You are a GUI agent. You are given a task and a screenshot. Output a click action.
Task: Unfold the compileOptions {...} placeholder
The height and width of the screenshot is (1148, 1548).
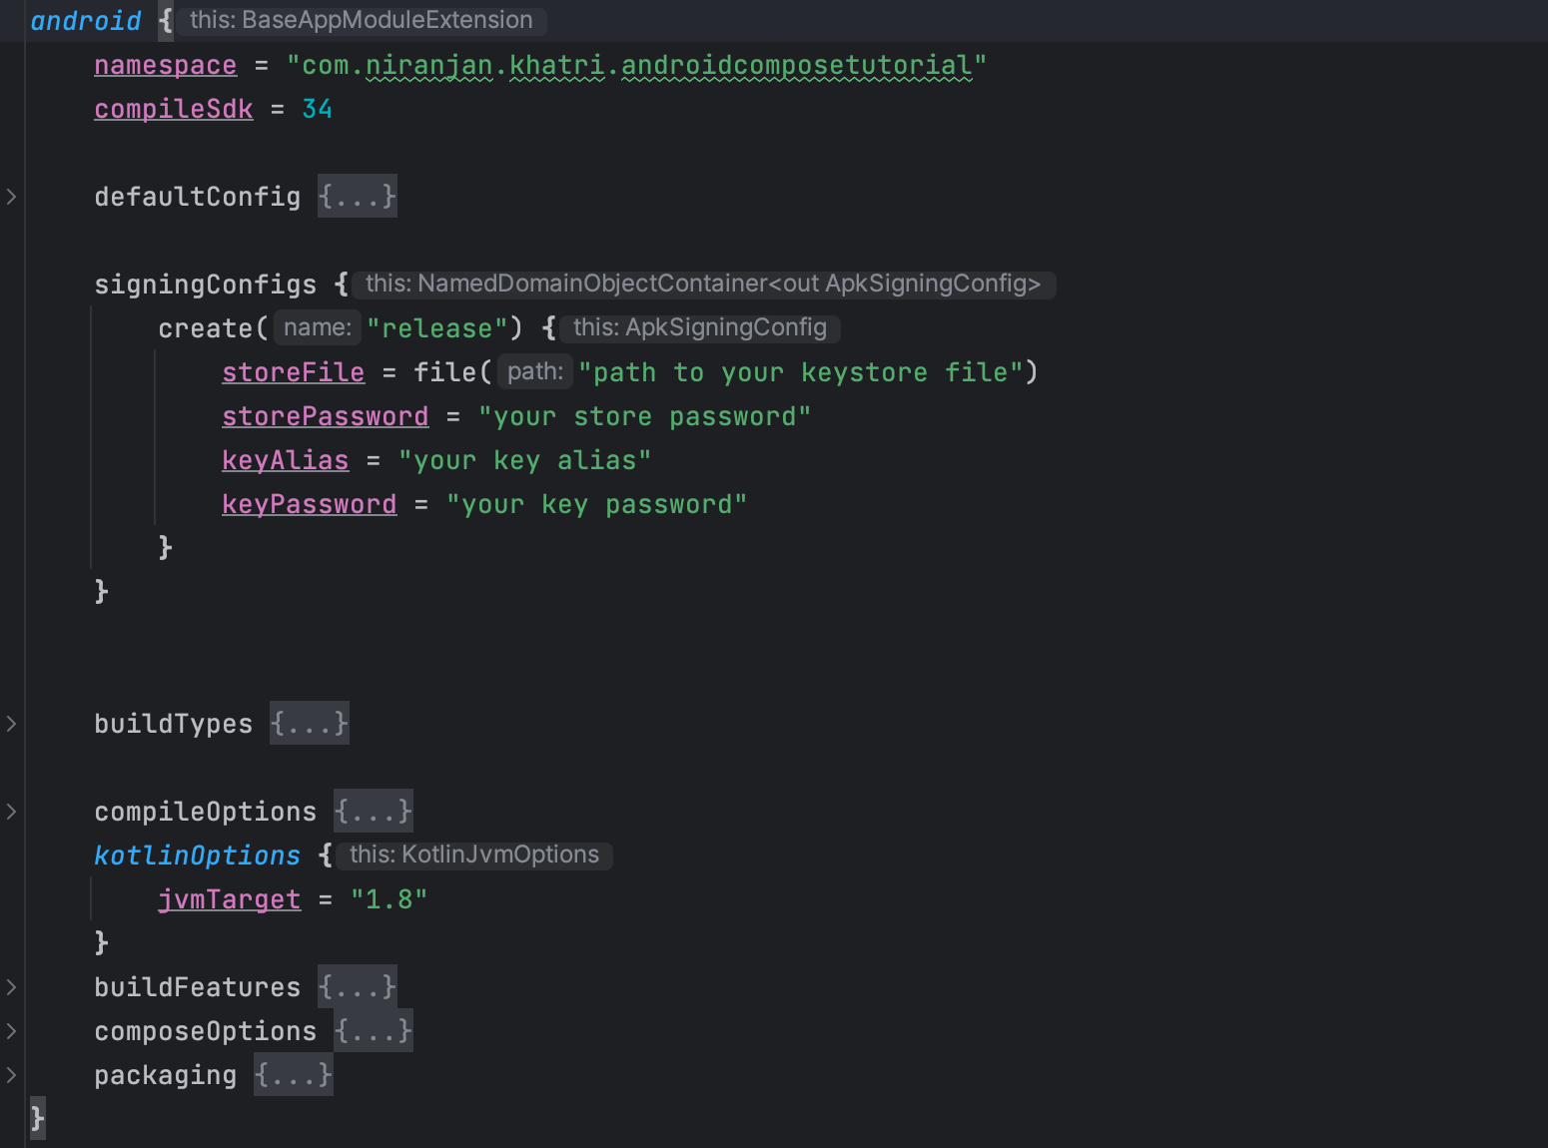pyautogui.click(x=374, y=812)
